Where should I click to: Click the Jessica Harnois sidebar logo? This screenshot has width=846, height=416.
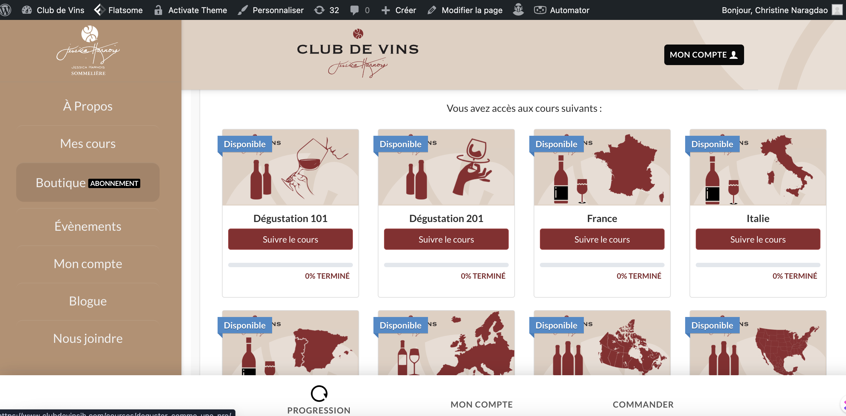coord(88,50)
